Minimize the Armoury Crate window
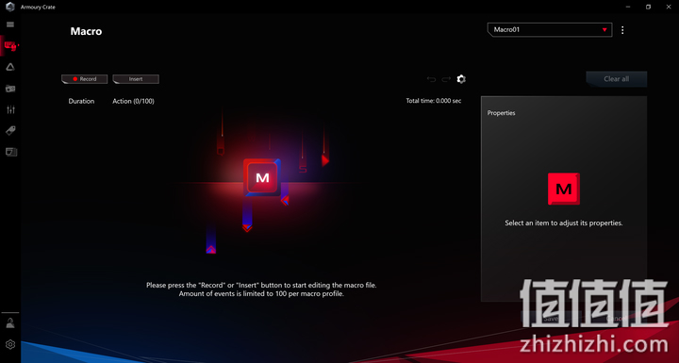Viewport: 679px width, 363px height. pyautogui.click(x=628, y=7)
